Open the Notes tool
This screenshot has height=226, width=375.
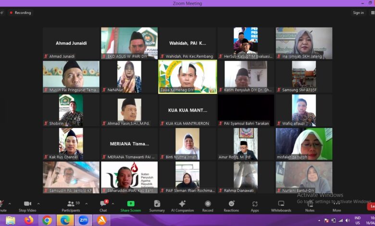click(310, 206)
